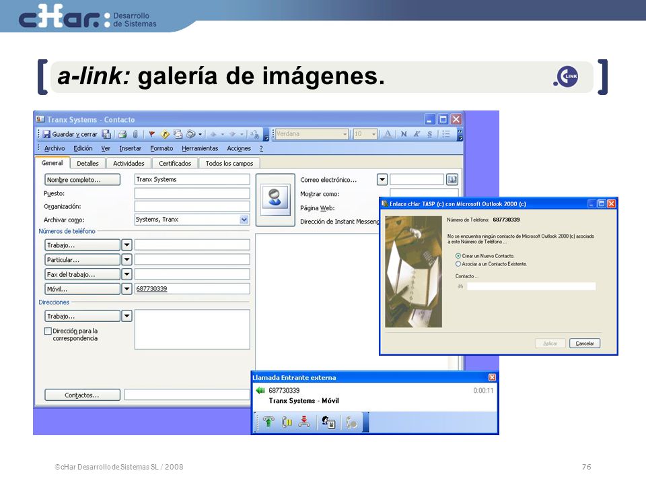
Task: Click the Organización input field
Action: tap(192, 206)
